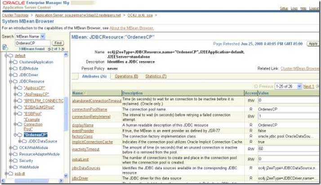Click the Apply button
The height and width of the screenshot is (185, 321).
[313, 44]
